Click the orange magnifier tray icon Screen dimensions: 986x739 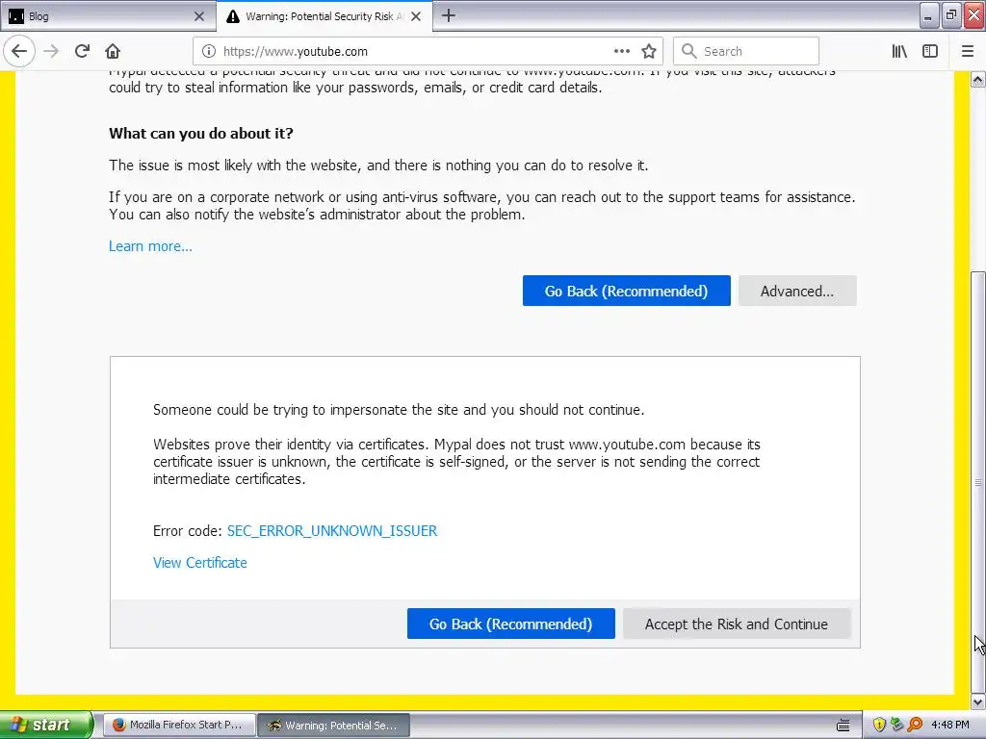pos(915,725)
